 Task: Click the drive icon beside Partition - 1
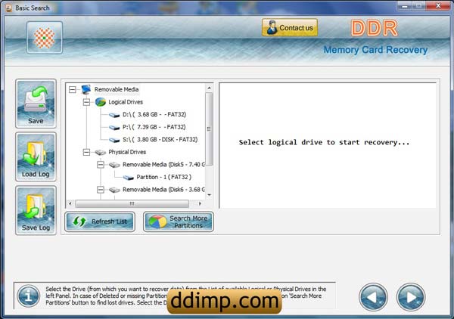pyautogui.click(x=129, y=178)
